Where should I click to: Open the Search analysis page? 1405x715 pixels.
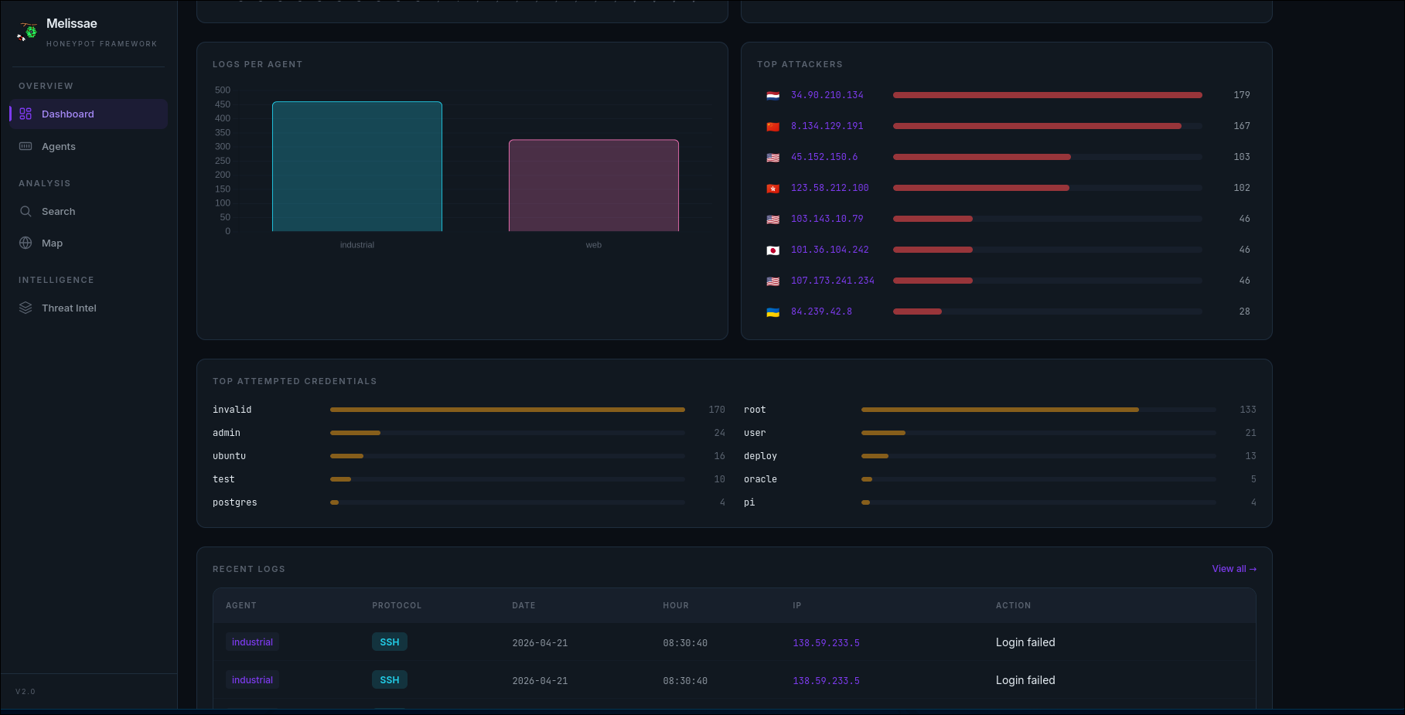[88, 211]
